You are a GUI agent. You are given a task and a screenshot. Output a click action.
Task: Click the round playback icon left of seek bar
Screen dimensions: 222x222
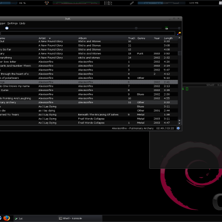(7, 28)
